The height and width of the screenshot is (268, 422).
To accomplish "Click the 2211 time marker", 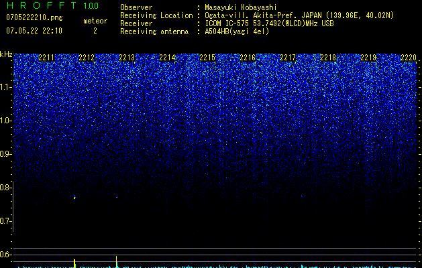I will pyautogui.click(x=46, y=58).
